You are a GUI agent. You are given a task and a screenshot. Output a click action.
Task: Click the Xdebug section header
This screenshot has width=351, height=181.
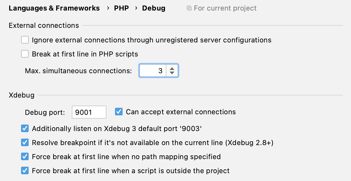coord(21,95)
